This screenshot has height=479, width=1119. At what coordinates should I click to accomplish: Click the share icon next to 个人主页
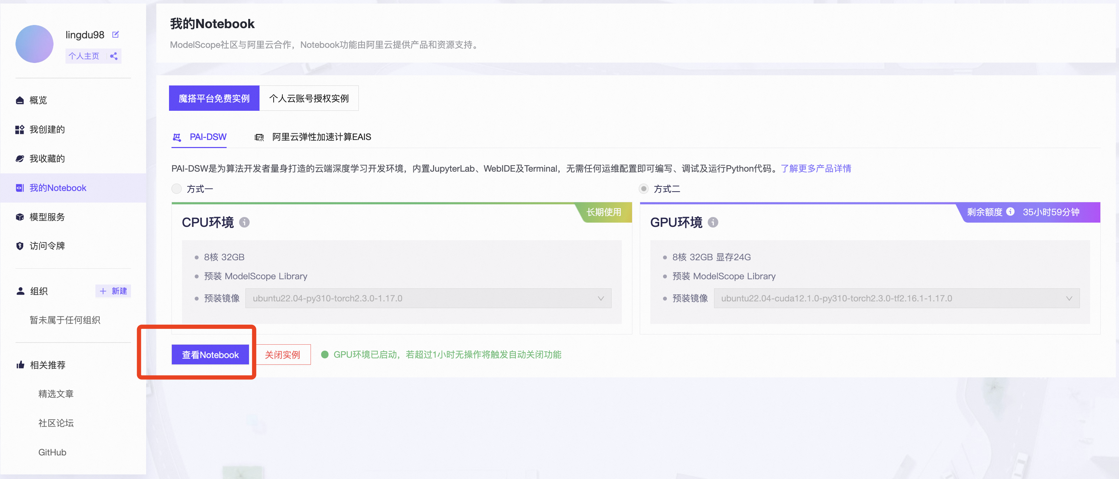click(x=114, y=56)
